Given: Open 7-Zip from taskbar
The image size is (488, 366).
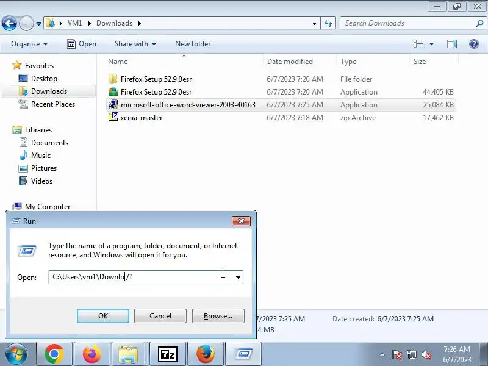Looking at the screenshot, I should pyautogui.click(x=167, y=354).
